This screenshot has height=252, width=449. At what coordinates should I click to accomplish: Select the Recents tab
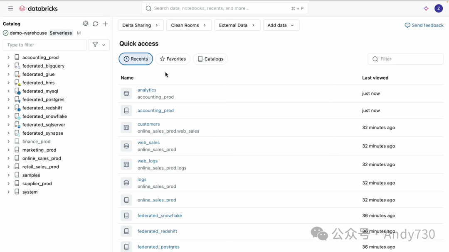[136, 59]
